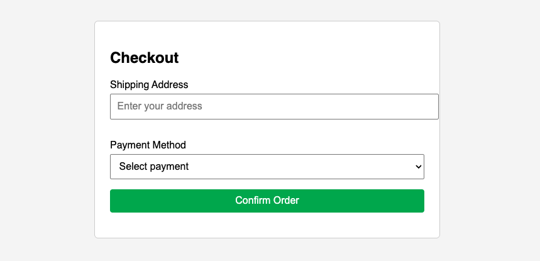Viewport: 540px width, 261px height.
Task: Select the Checkout title text
Action: tap(145, 58)
